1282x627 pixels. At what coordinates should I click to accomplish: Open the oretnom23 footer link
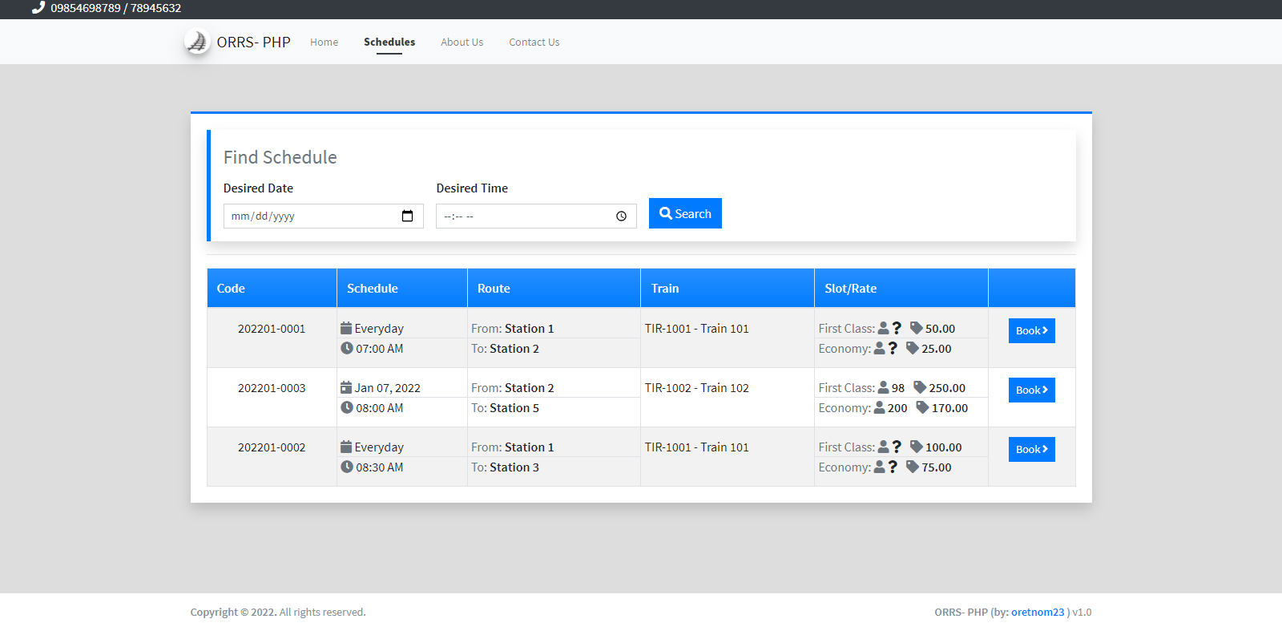pyautogui.click(x=1038, y=612)
